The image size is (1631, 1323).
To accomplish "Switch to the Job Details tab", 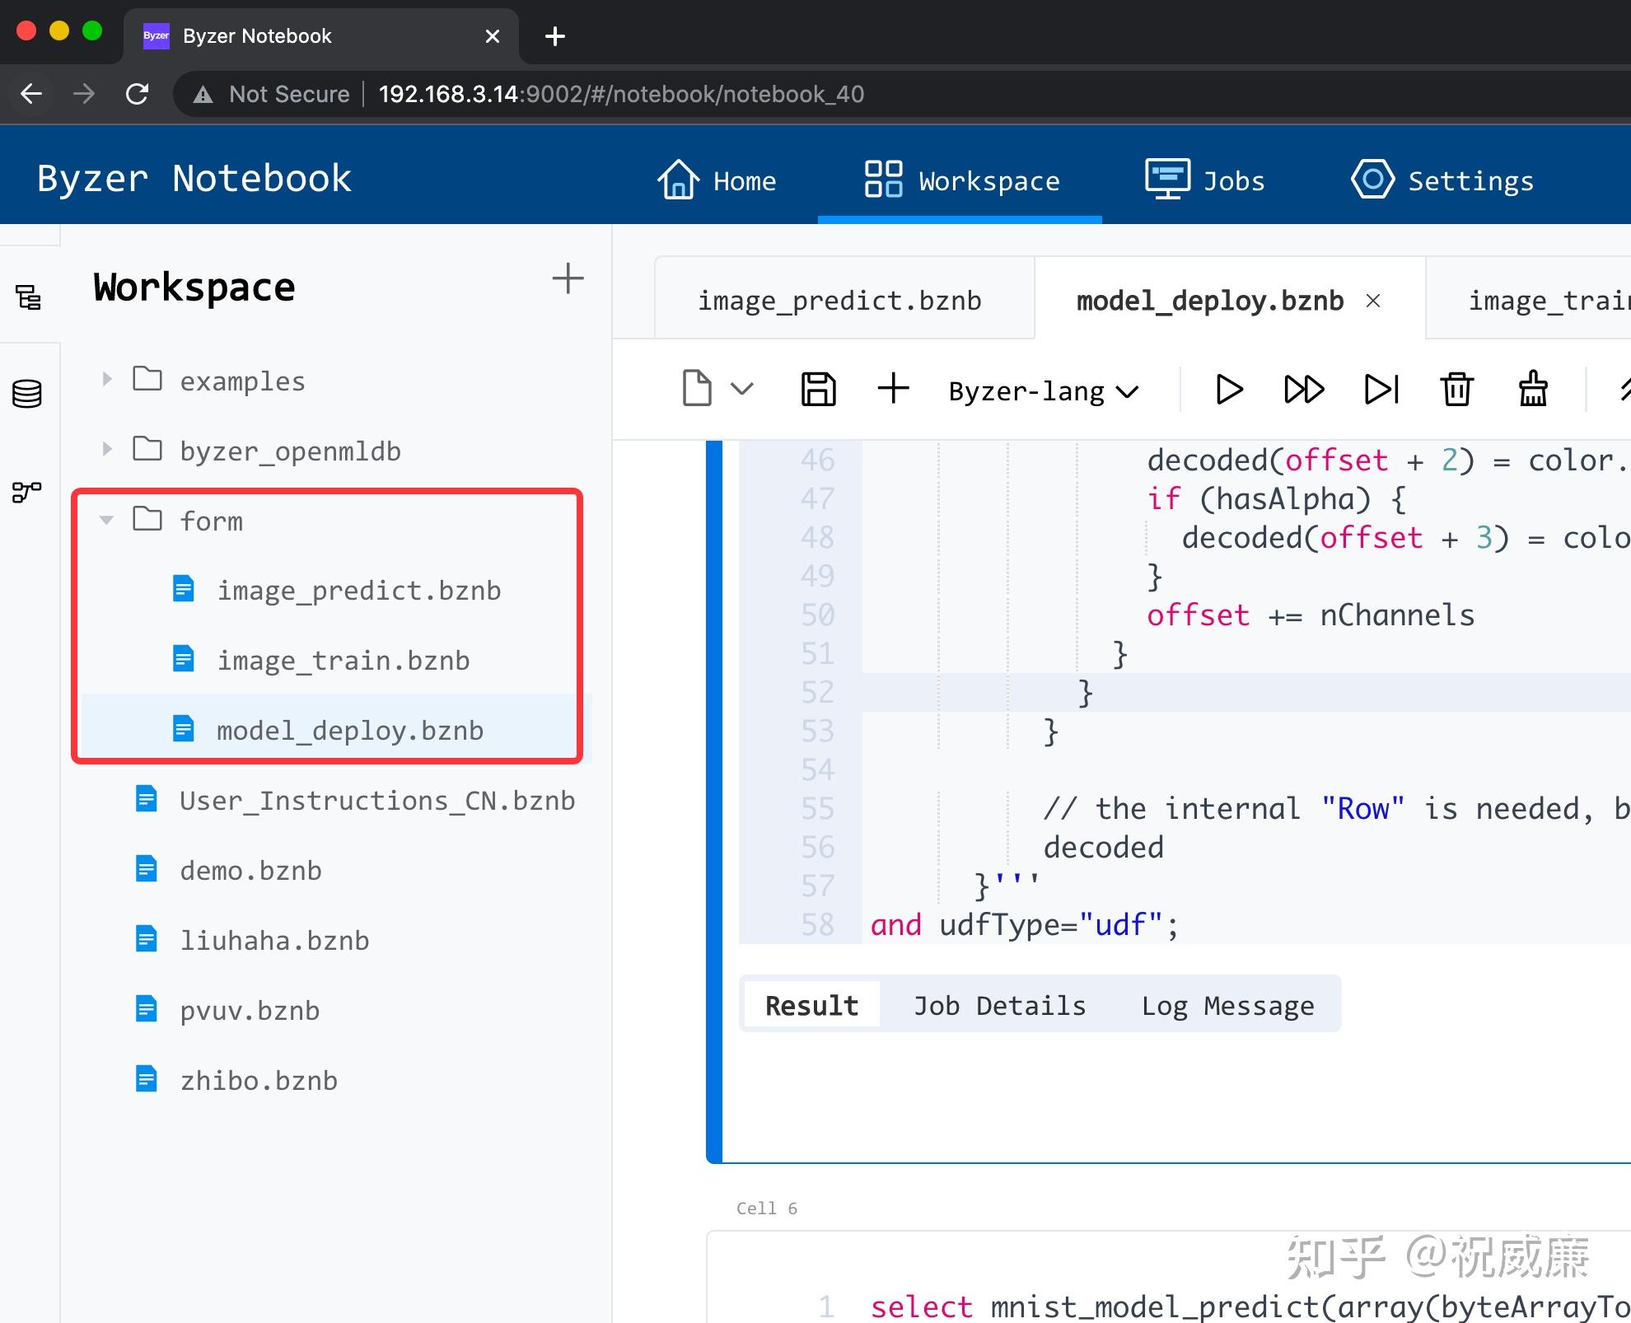I will point(999,1006).
